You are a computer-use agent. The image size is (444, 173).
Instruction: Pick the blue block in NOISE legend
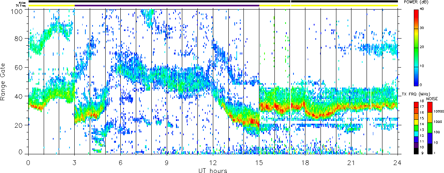[430, 138]
